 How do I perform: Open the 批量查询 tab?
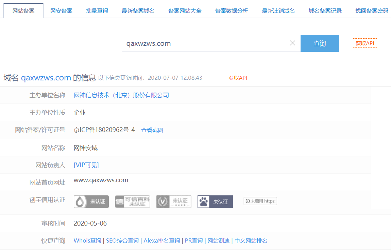(x=97, y=11)
